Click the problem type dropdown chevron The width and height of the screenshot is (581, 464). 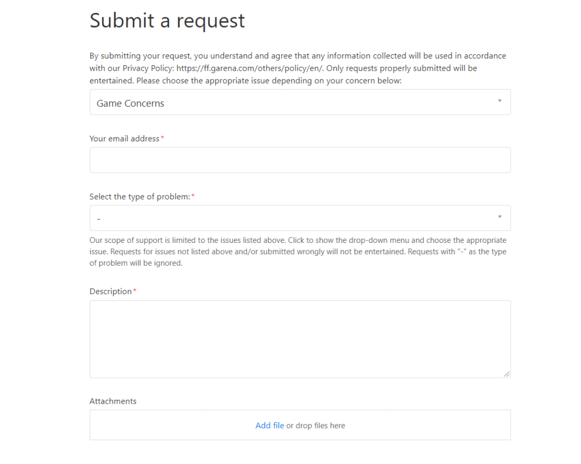(499, 217)
